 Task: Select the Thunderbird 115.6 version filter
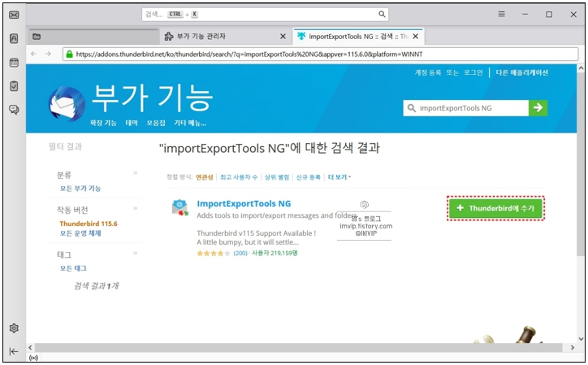point(89,224)
